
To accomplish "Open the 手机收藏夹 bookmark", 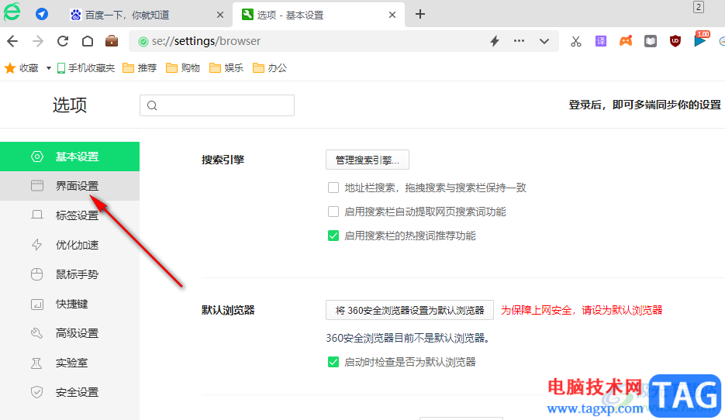I will (85, 68).
